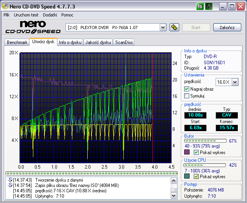The image size is (247, 203).
Task: Click the log scroll up arrow
Action: 173,181
